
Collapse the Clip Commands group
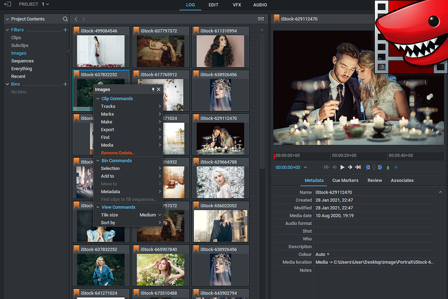click(98, 99)
